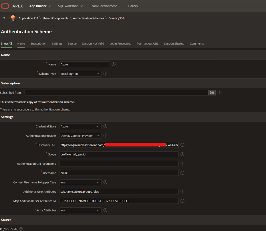
Task: Click help icon beside Scope field
Action: click(182, 154)
